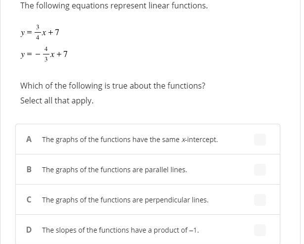The width and height of the screenshot is (304, 244).
Task: Click the fraction 4/3 in second equation
Action: tap(46, 54)
